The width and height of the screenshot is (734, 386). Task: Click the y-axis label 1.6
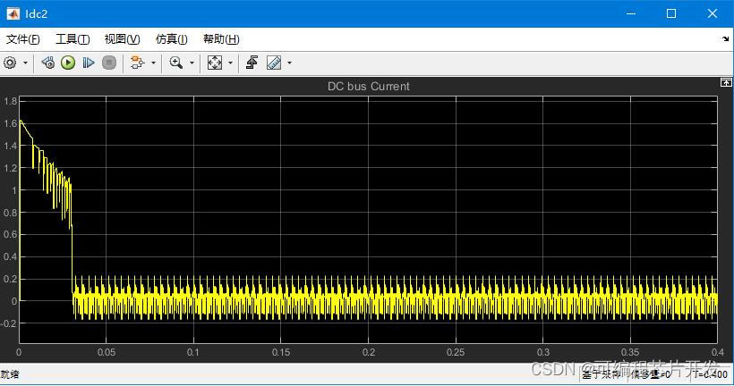click(x=11, y=123)
